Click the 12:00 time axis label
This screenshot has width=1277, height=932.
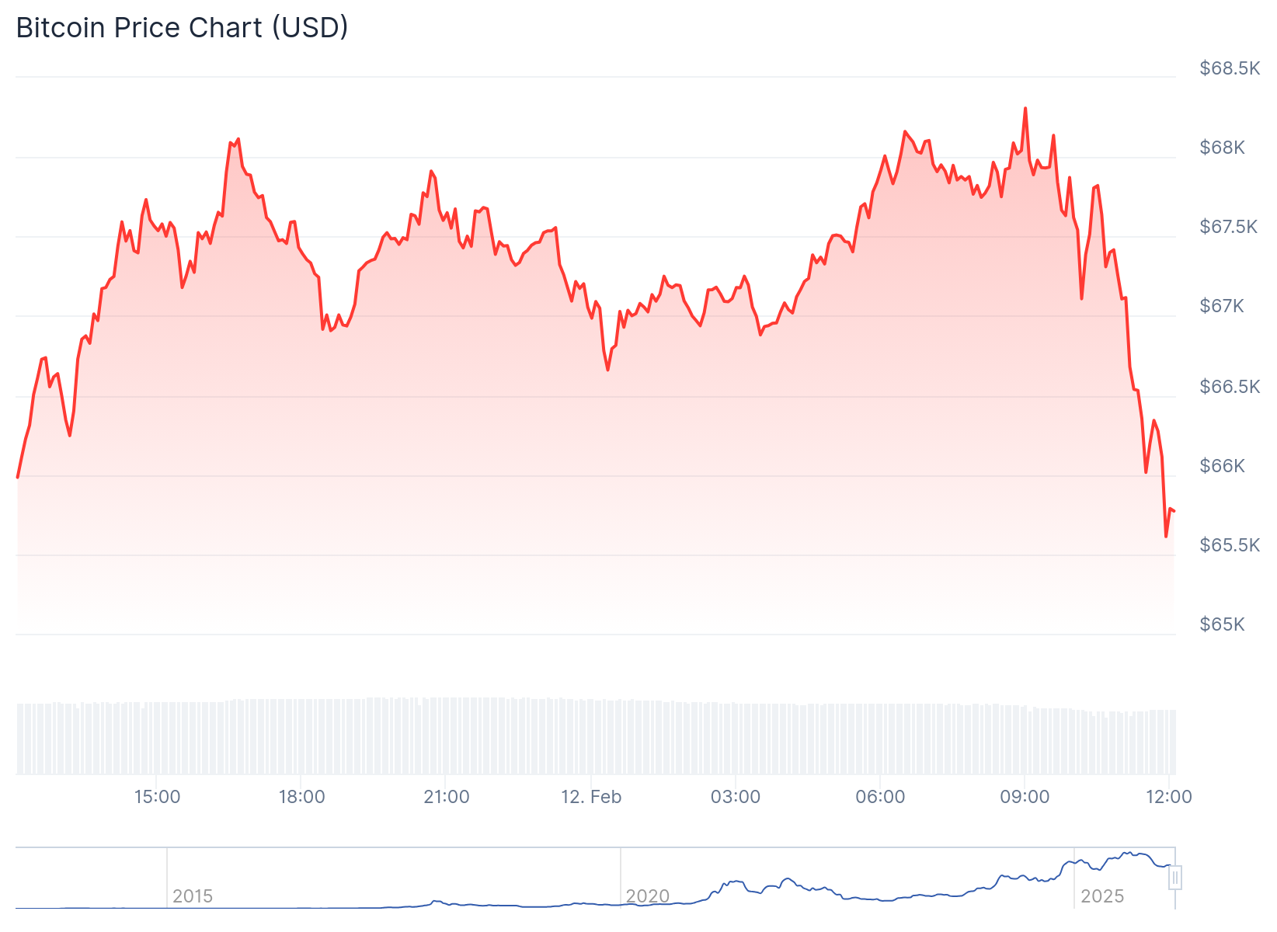(1169, 797)
